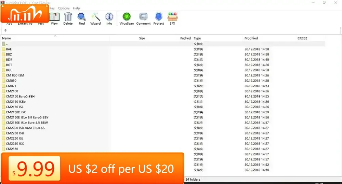342x184 pixels.
Task: Click the CM871 folder icon
Action: pyautogui.click(x=3, y=86)
